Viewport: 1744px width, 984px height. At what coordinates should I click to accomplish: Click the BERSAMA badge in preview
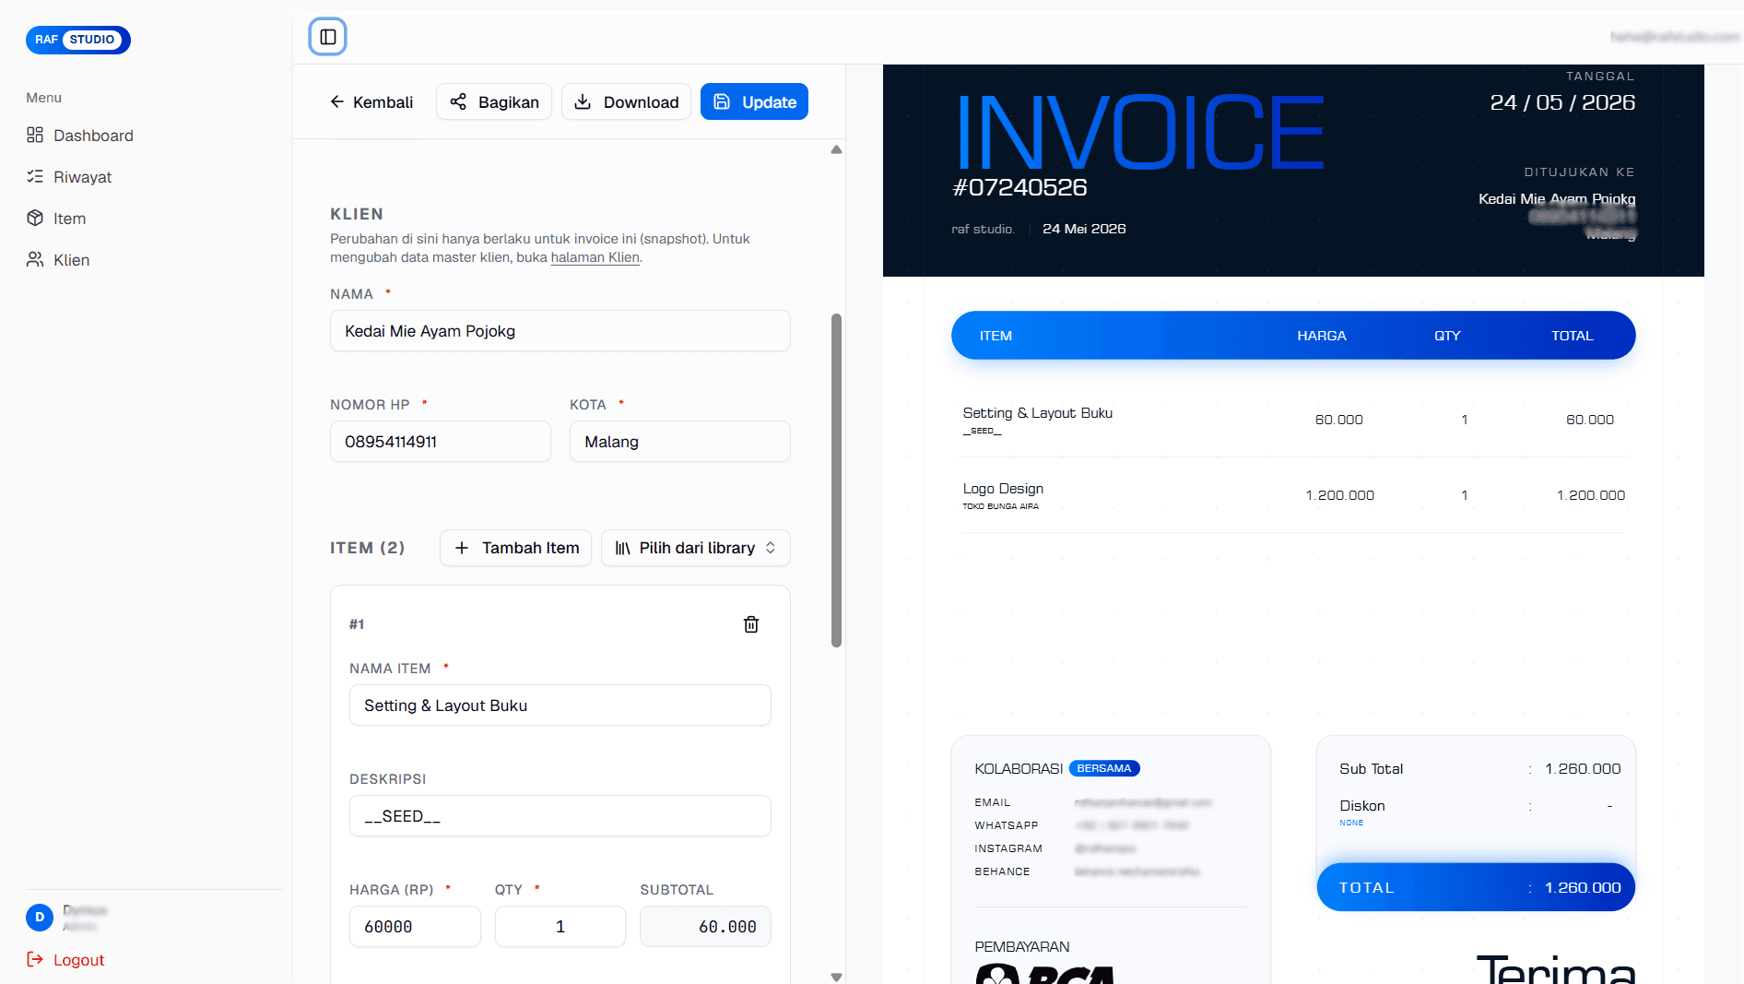(1104, 768)
